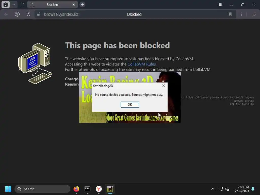
Task: Click the retro computer illustration
Action: [35, 63]
